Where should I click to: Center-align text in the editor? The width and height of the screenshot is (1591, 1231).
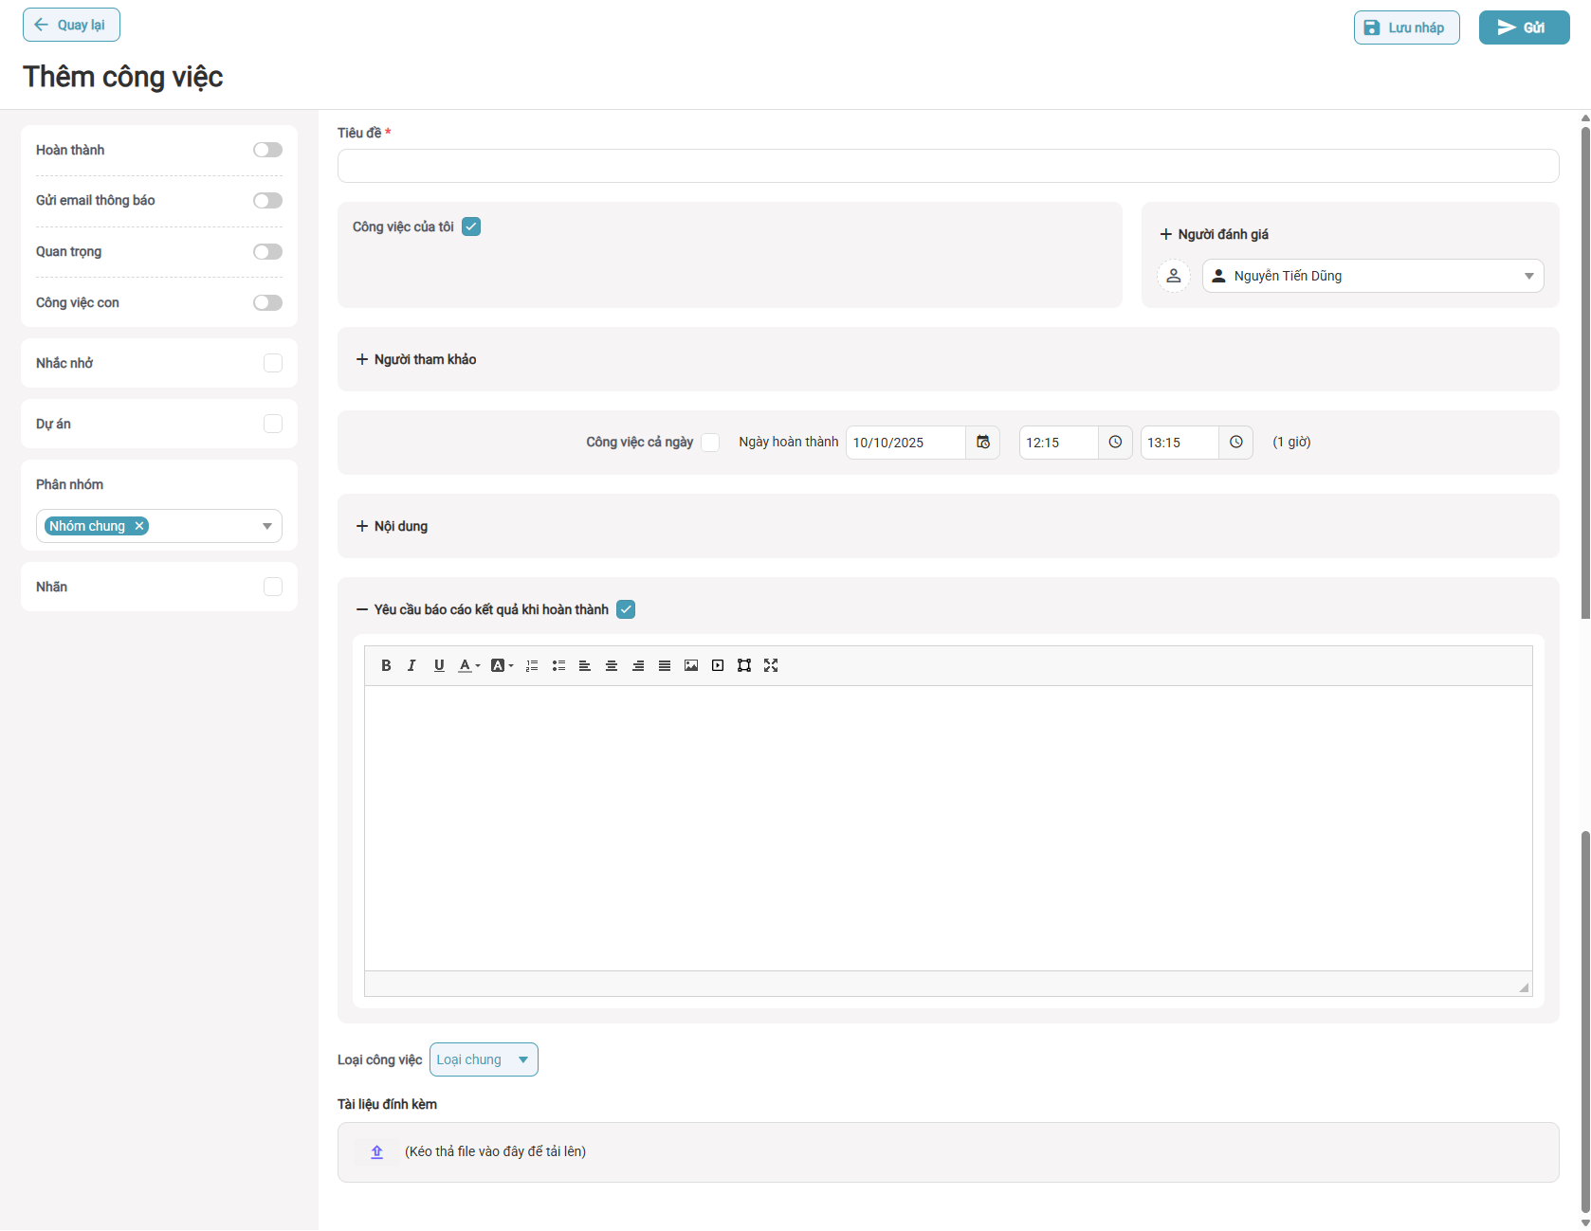612,665
